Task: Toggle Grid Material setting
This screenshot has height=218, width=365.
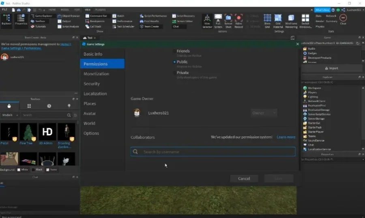Action: pos(278,21)
